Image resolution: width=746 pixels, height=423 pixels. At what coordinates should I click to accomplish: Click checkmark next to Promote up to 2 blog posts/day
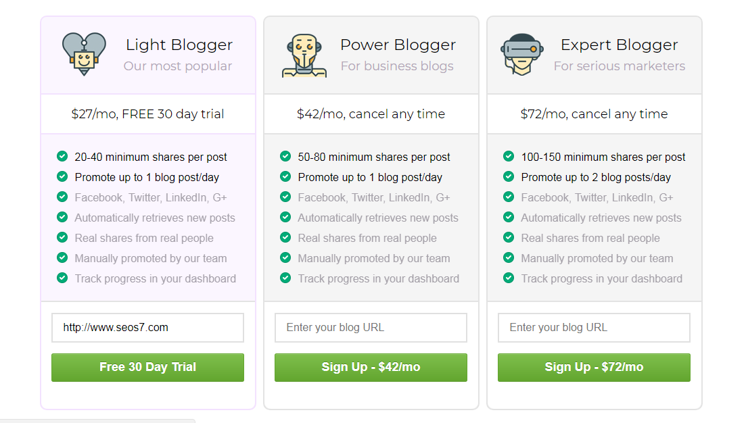pyautogui.click(x=509, y=176)
